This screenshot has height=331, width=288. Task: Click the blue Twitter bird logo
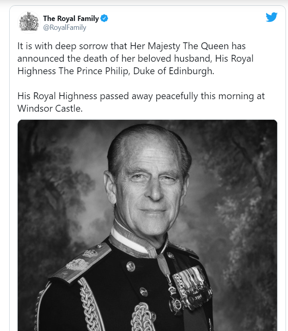272,17
